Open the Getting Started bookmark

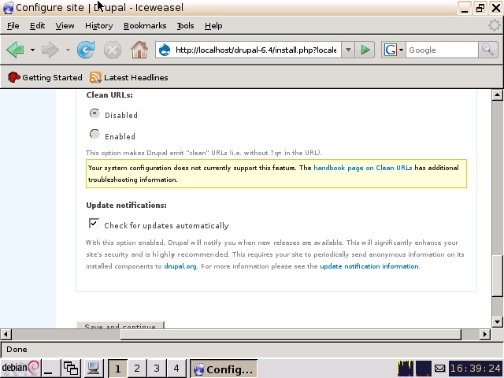pyautogui.click(x=45, y=77)
